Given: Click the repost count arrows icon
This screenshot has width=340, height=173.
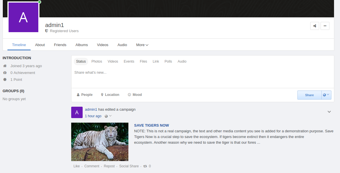Looking at the screenshot, I should 145,166.
